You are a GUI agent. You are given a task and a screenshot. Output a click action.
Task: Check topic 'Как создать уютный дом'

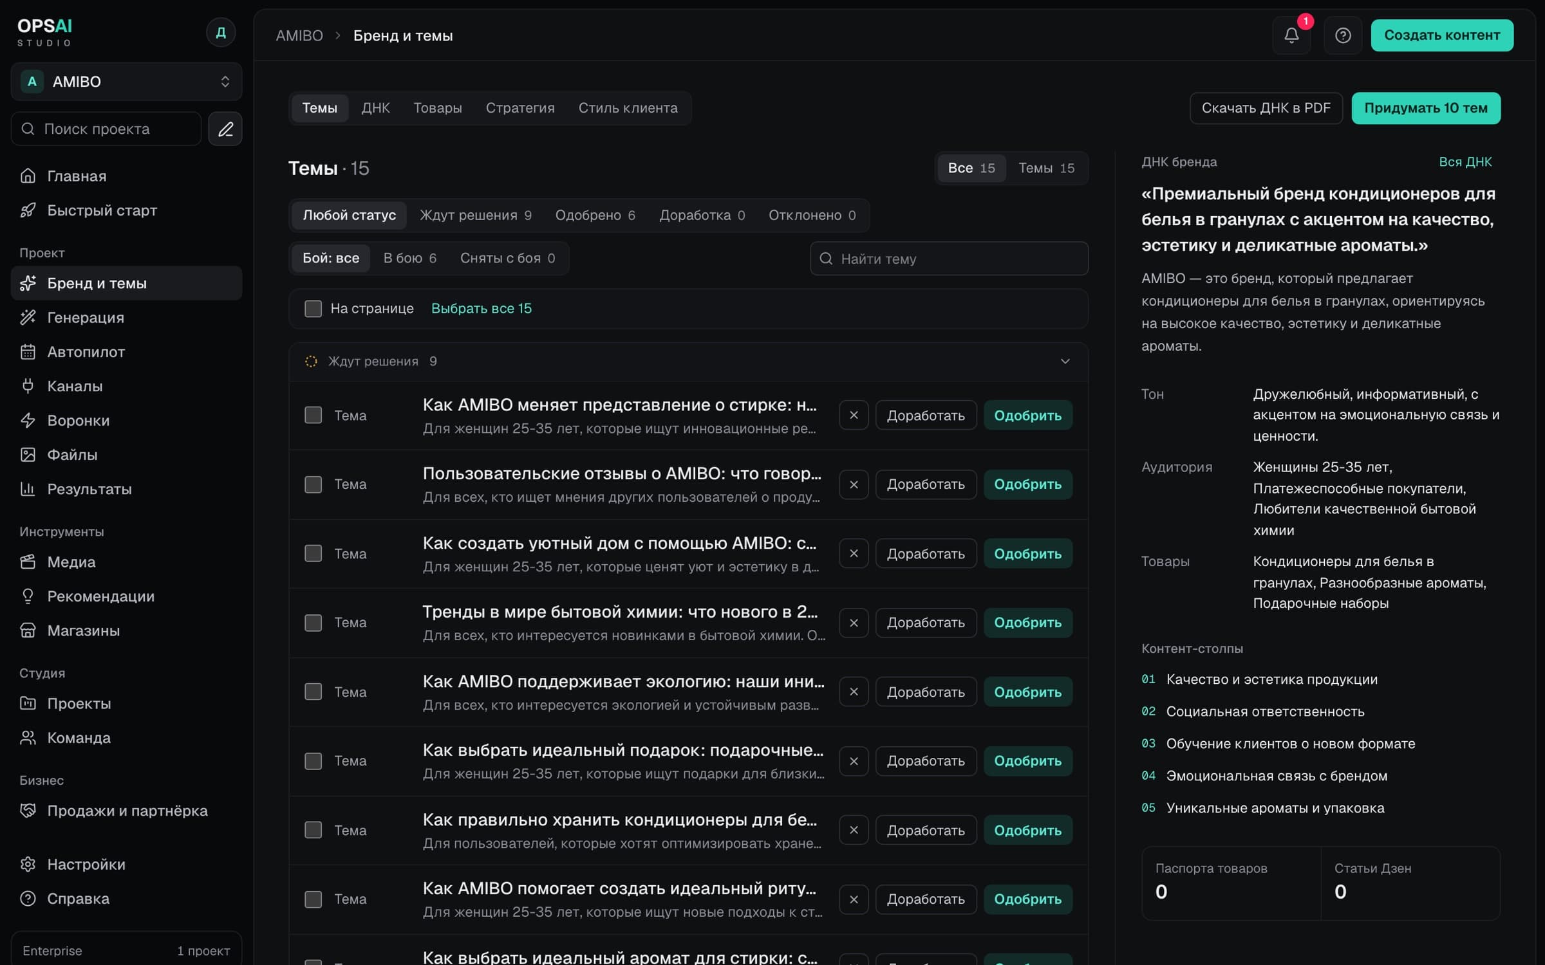coord(313,553)
